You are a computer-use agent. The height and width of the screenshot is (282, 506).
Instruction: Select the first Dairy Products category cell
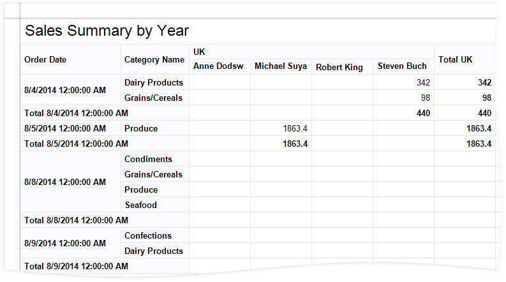pyautogui.click(x=154, y=83)
